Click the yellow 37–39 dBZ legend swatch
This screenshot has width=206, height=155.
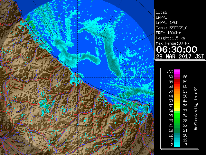pyautogui.click(x=177, y=106)
